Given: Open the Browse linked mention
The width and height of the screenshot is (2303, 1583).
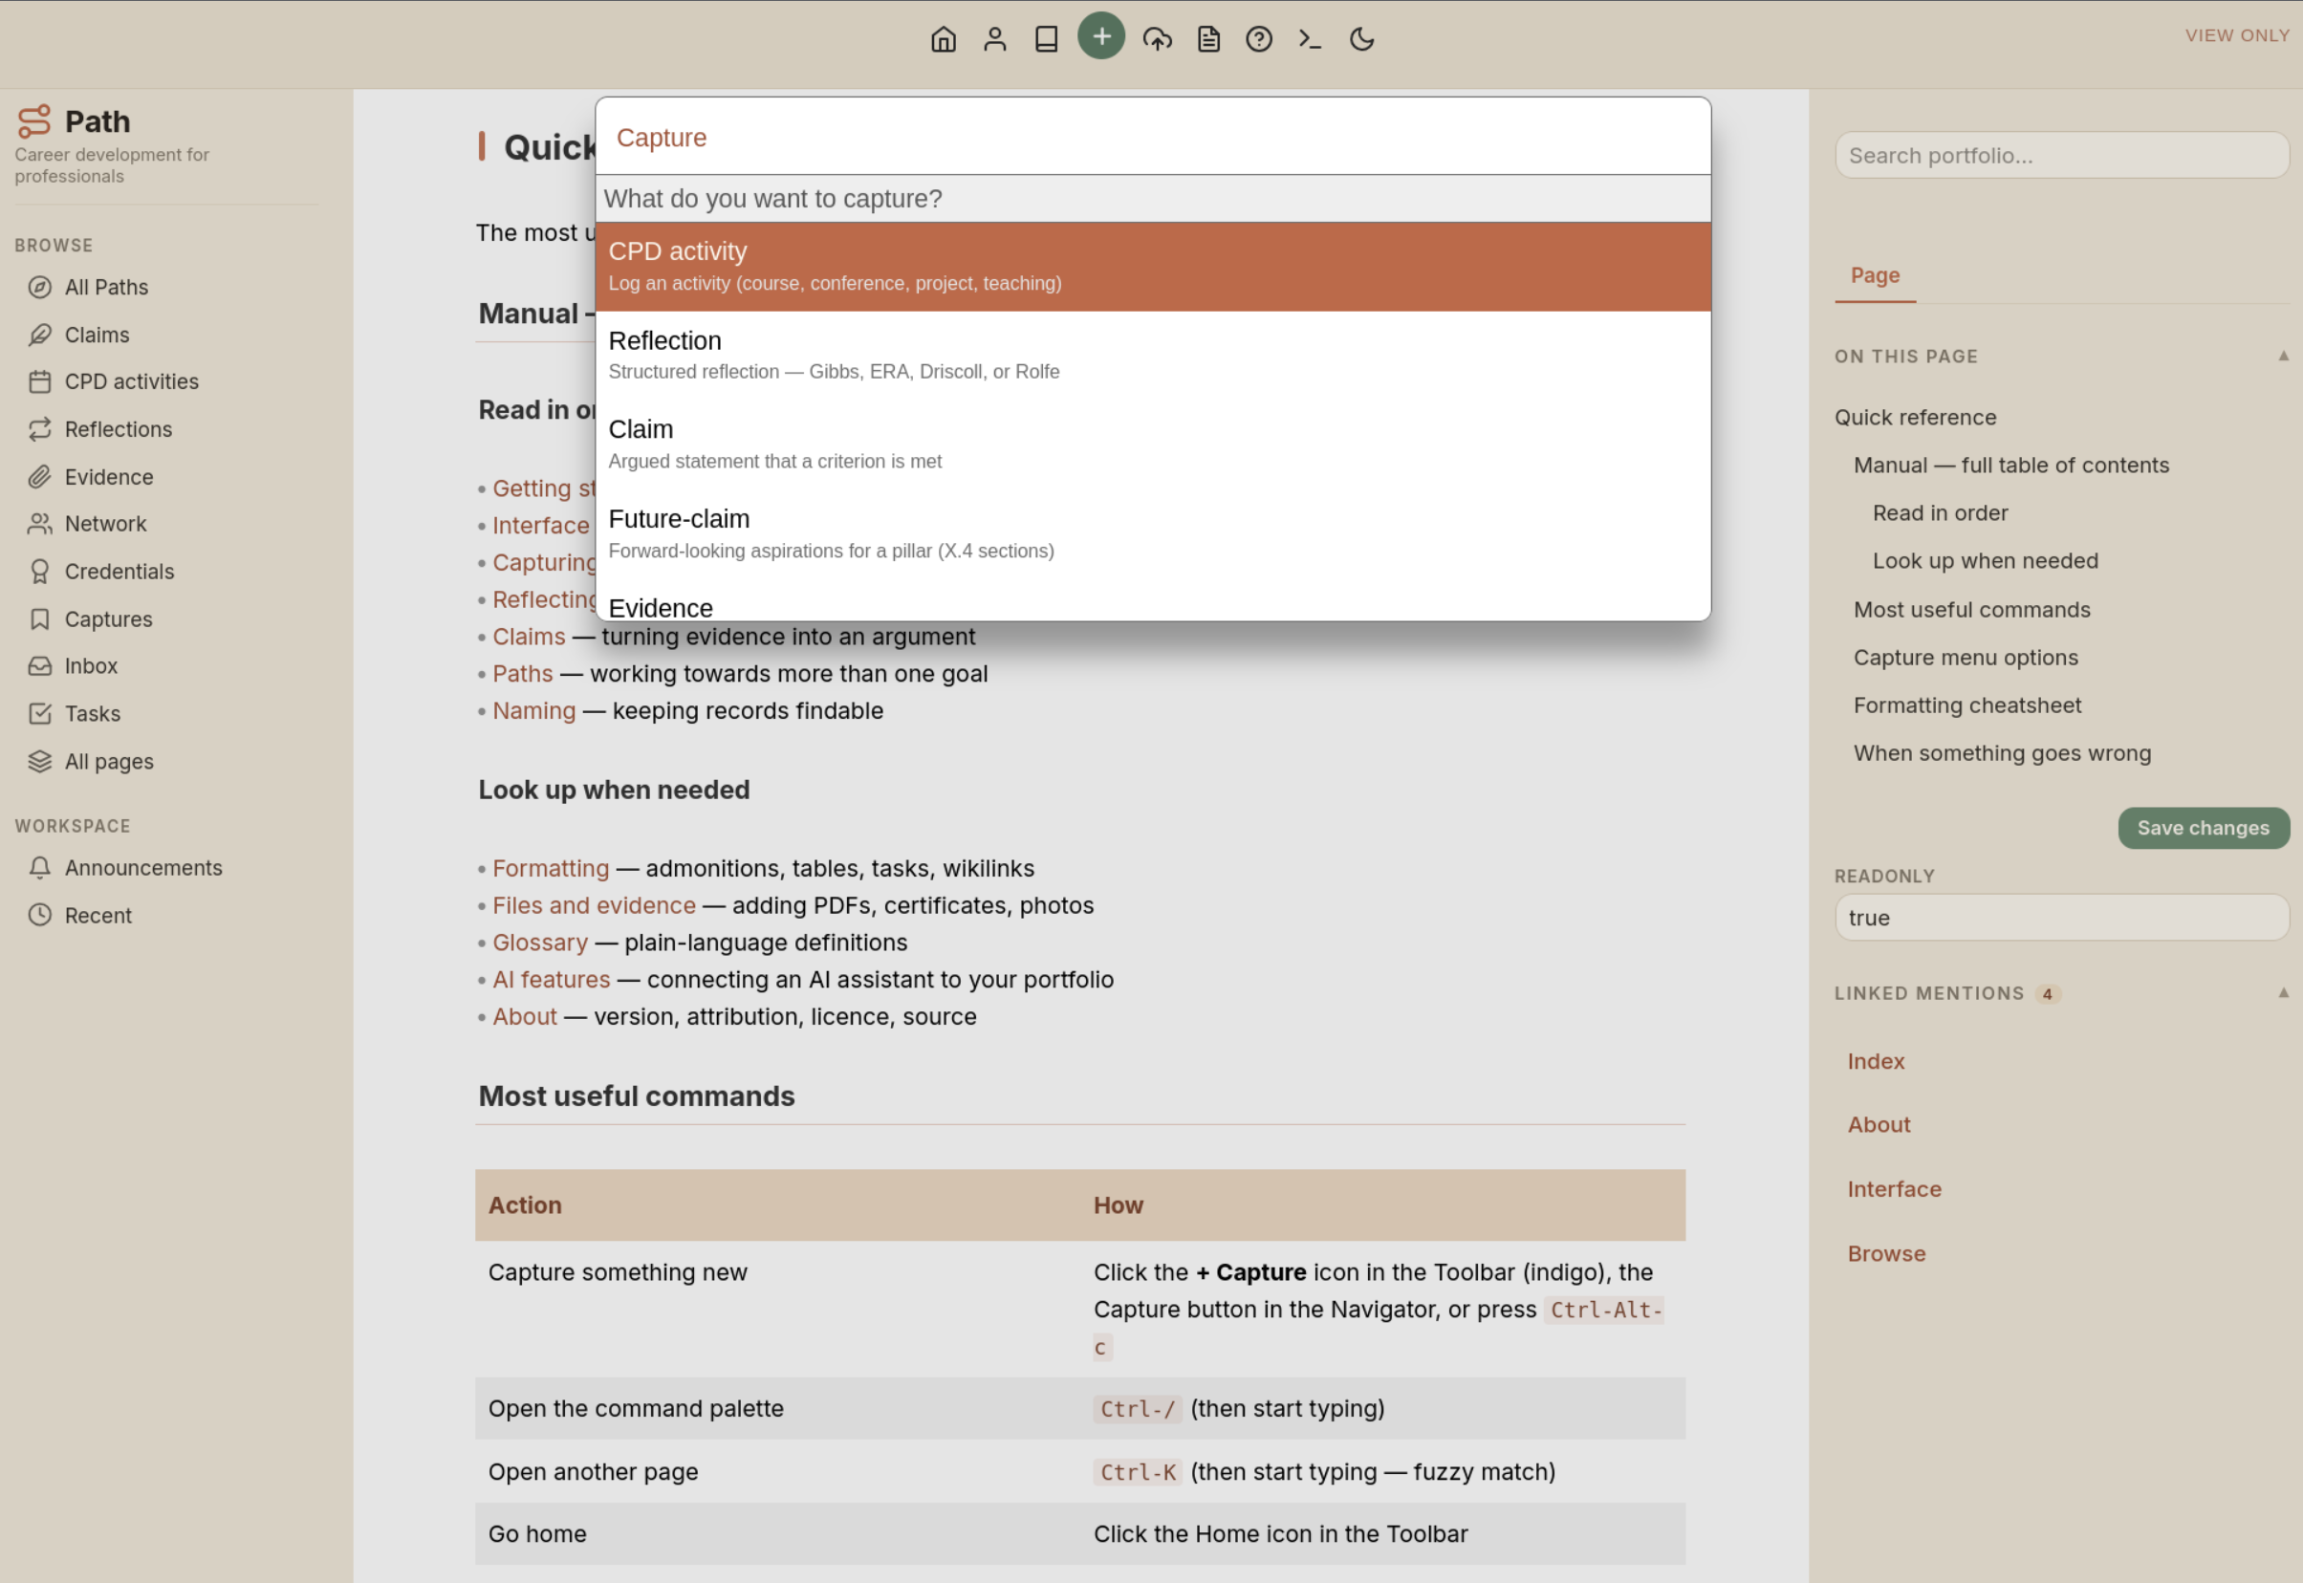Looking at the screenshot, I should point(1885,1254).
